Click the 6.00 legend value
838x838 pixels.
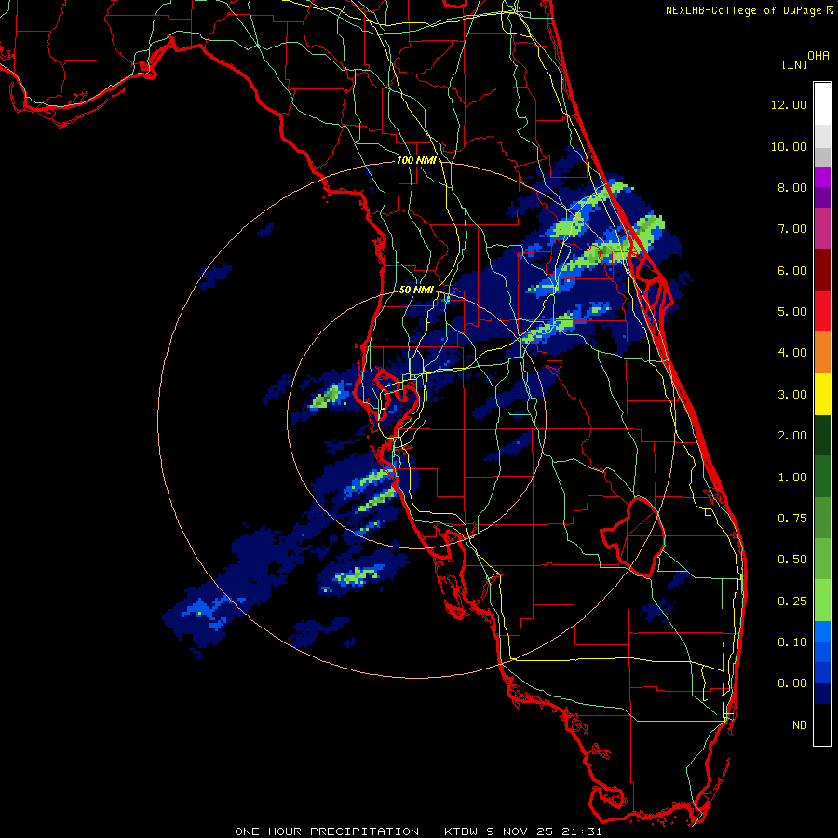pos(792,270)
